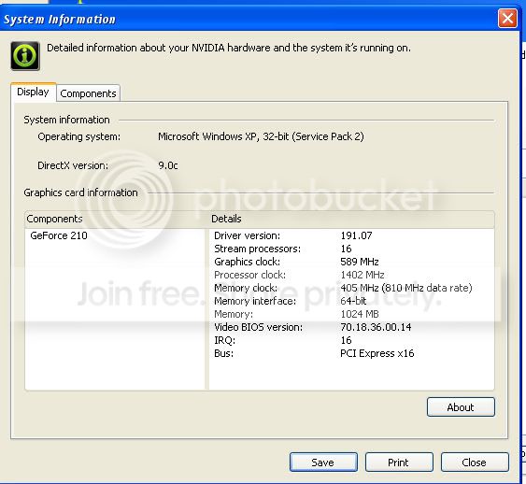Print the system information
This screenshot has width=526, height=484.
(x=399, y=463)
